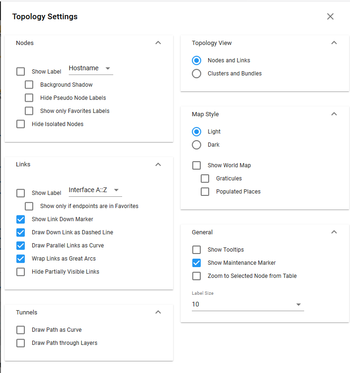Check Hide Partially Visible Links
This screenshot has width=350, height=373.
pos(21,272)
